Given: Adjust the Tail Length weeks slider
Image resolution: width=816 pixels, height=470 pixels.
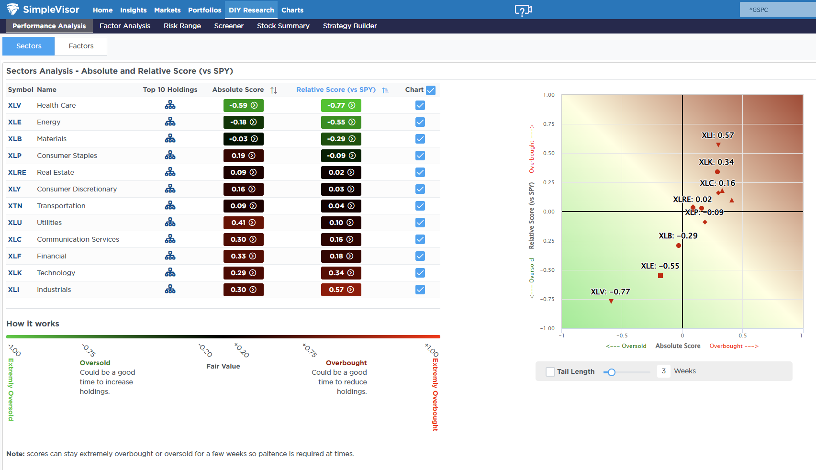Looking at the screenshot, I should point(612,372).
